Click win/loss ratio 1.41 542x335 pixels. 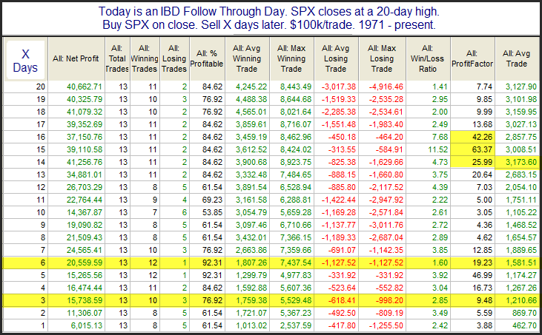click(x=440, y=87)
